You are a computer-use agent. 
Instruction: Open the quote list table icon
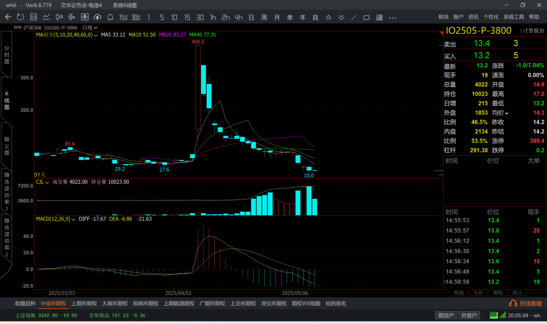(33, 17)
